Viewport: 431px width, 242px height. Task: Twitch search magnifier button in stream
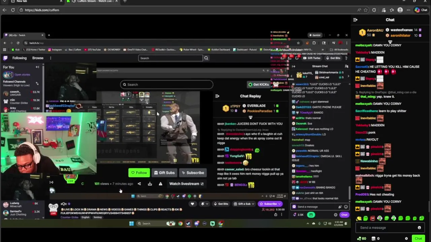pyautogui.click(x=206, y=58)
